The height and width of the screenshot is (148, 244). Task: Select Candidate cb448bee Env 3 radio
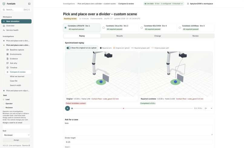[180, 28]
